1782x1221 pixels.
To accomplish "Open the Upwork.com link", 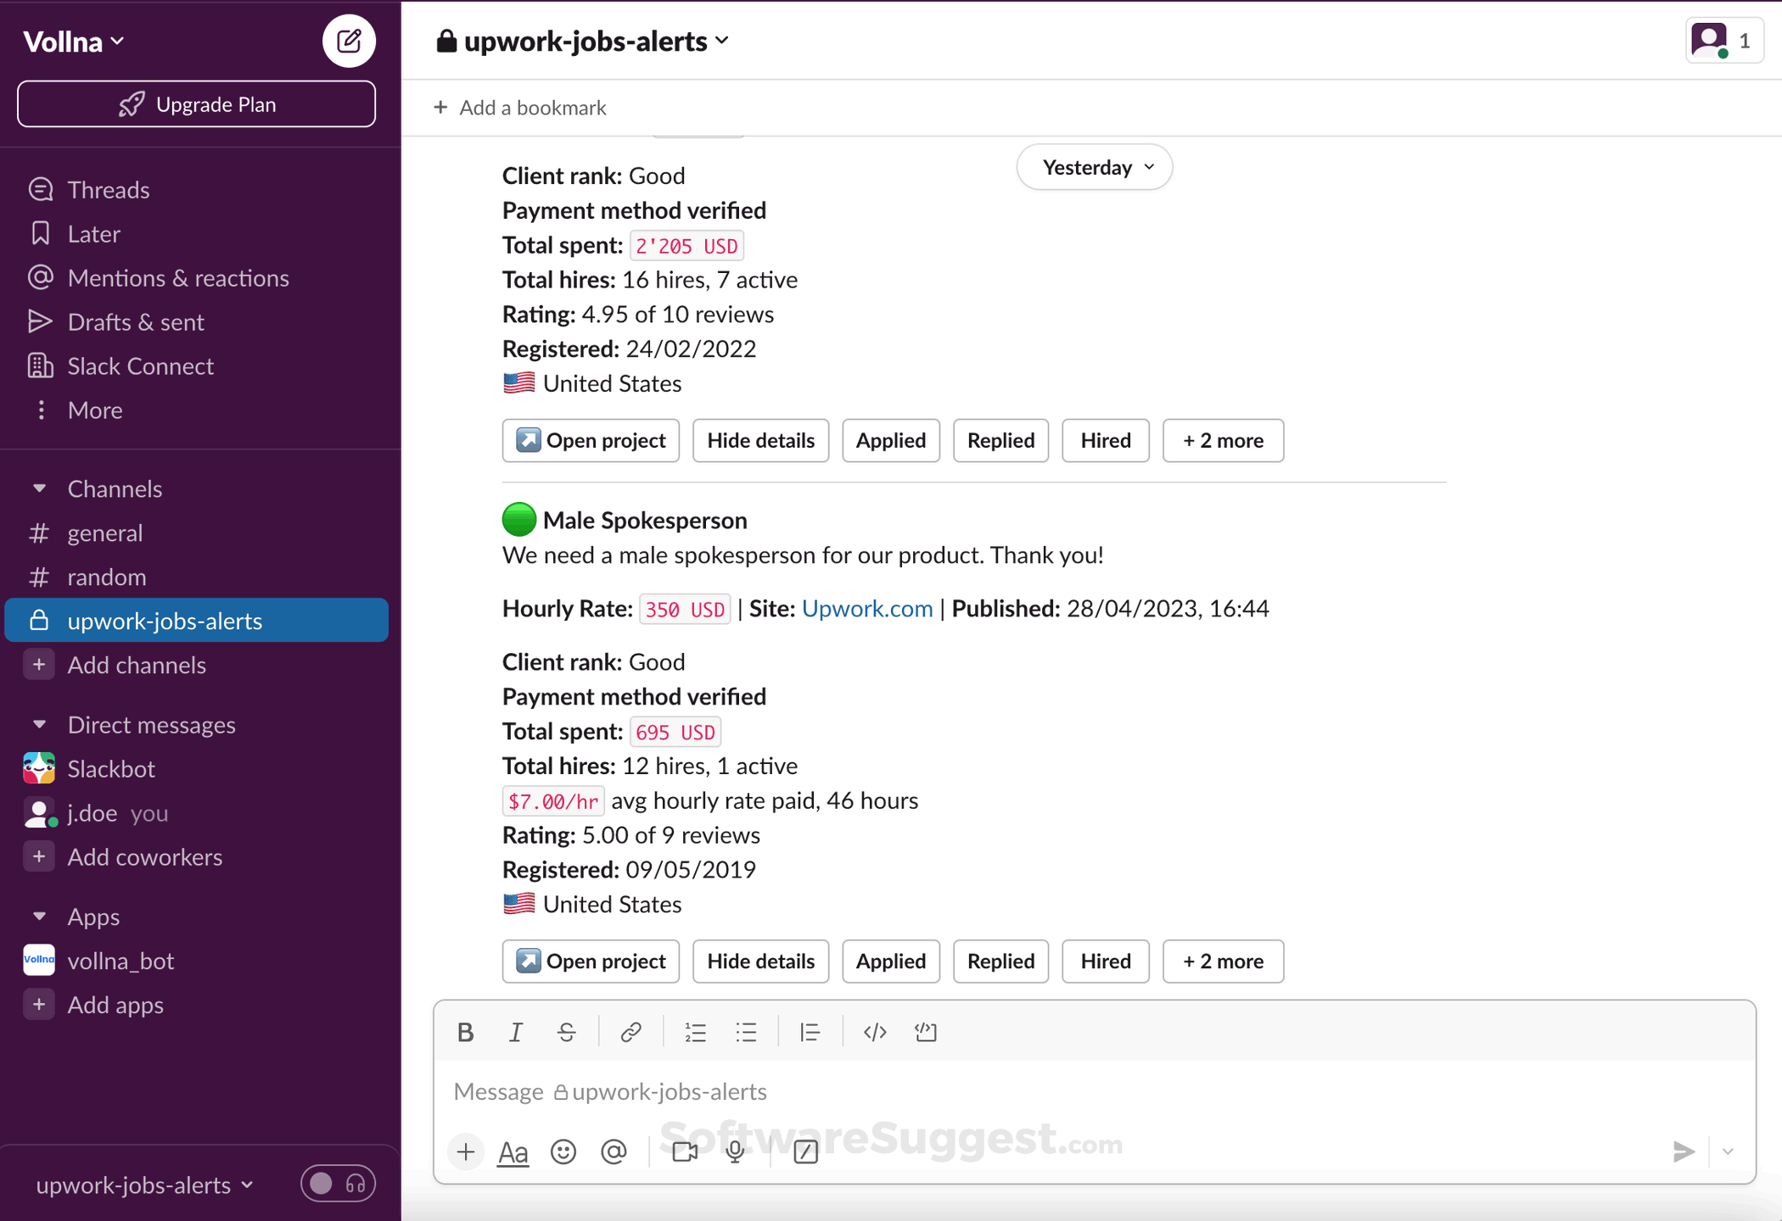I will coord(866,608).
